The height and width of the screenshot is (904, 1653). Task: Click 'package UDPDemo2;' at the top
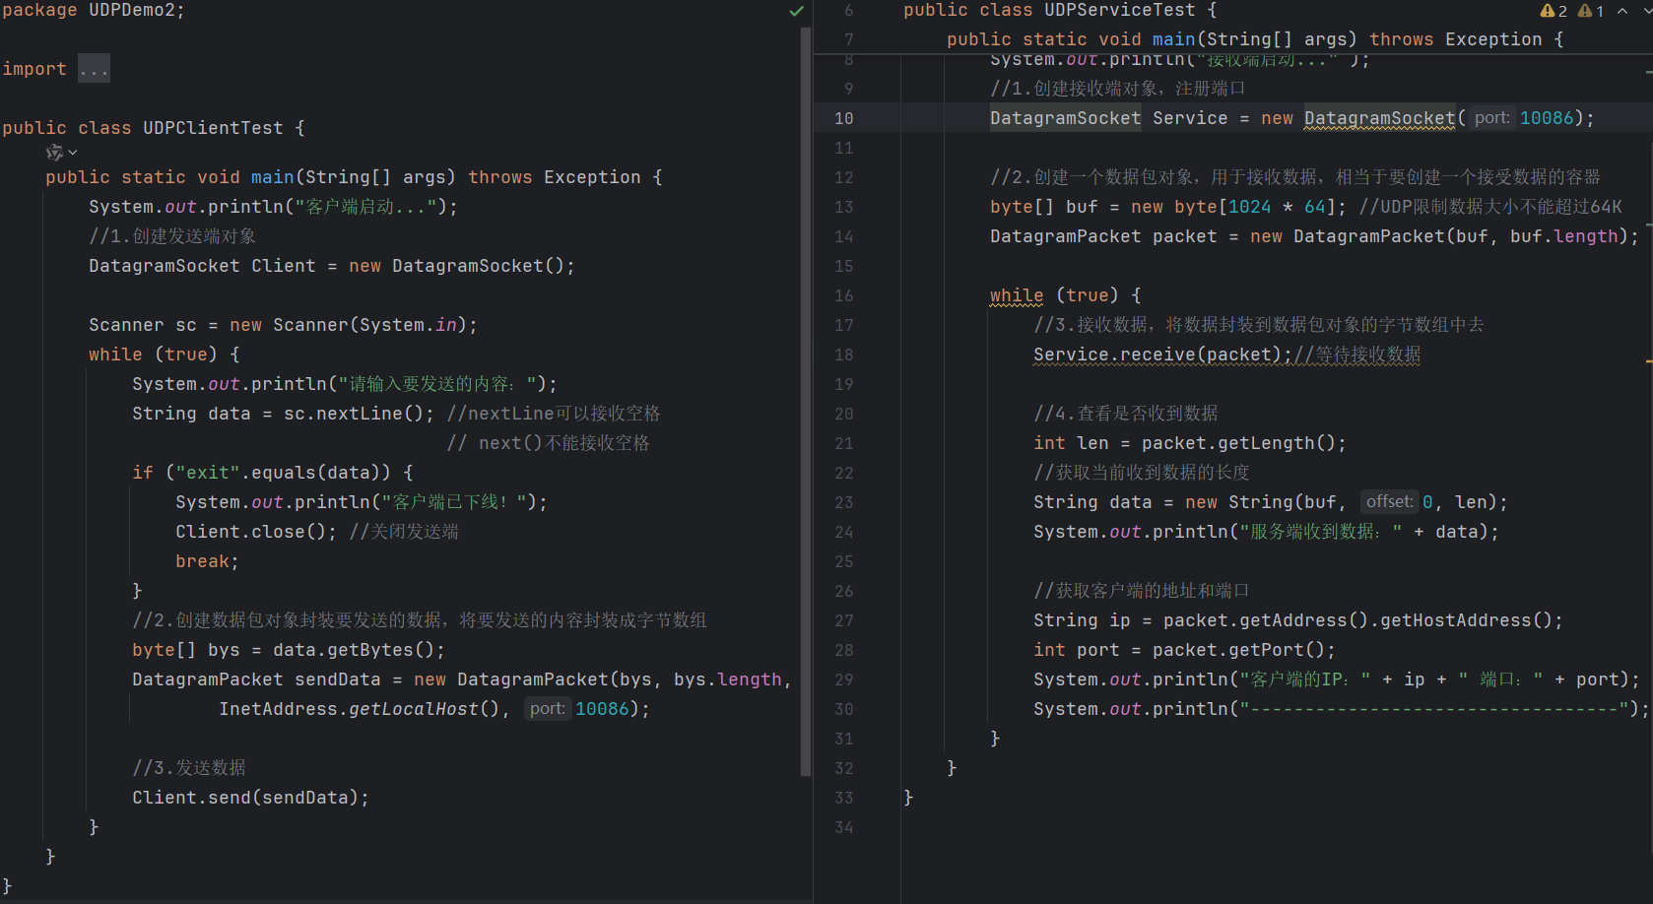pyautogui.click(x=94, y=10)
